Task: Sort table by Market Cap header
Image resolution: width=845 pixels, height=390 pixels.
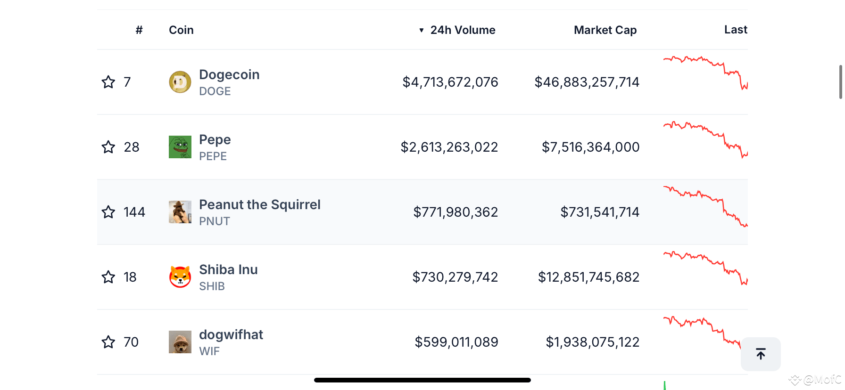Action: coord(605,30)
